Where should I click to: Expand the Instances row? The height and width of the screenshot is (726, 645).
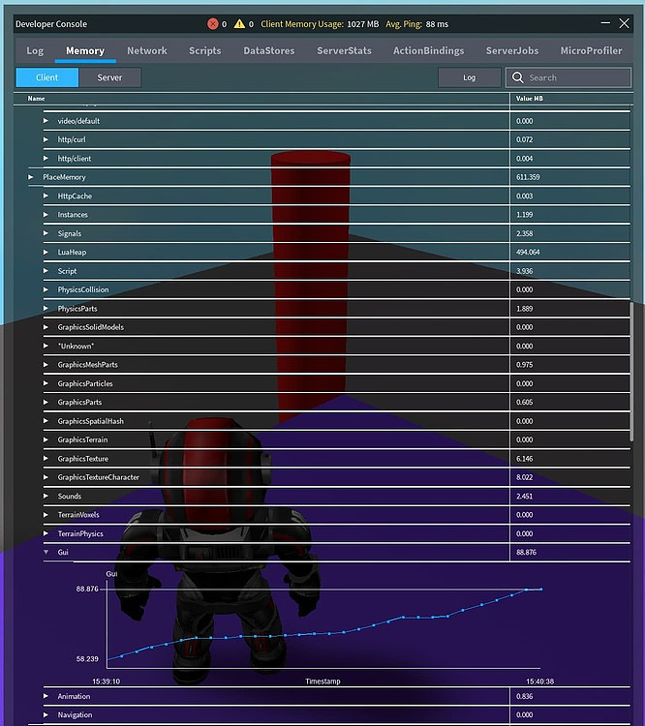tap(46, 214)
